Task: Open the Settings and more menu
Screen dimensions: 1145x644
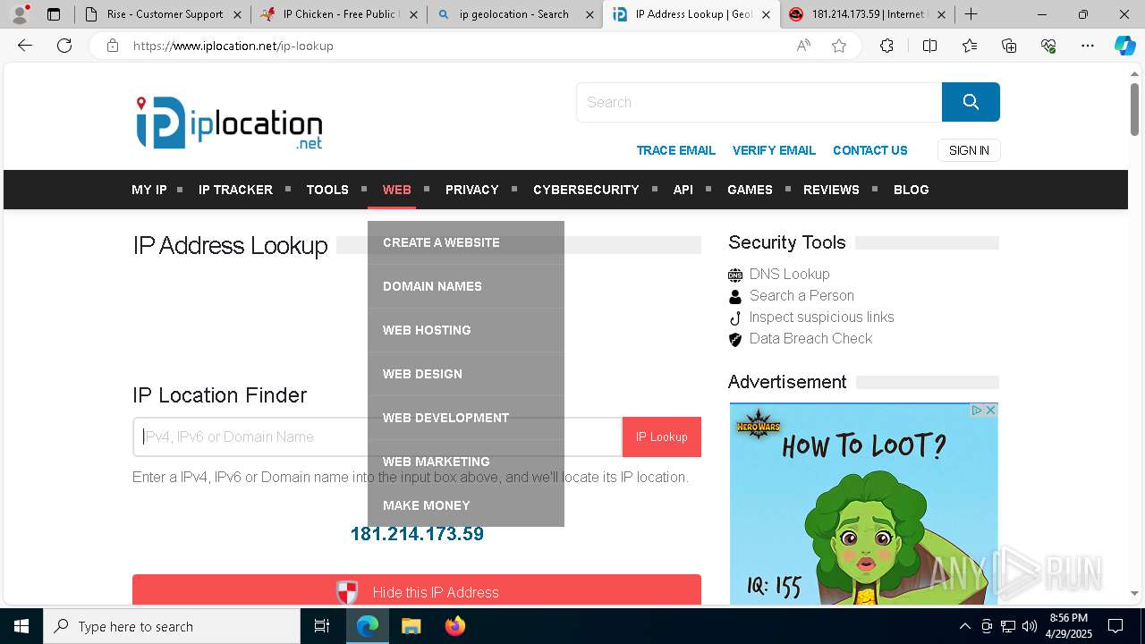Action: click(1088, 46)
